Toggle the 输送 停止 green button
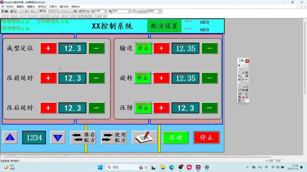This screenshot has width=307, height=172. click(143, 48)
